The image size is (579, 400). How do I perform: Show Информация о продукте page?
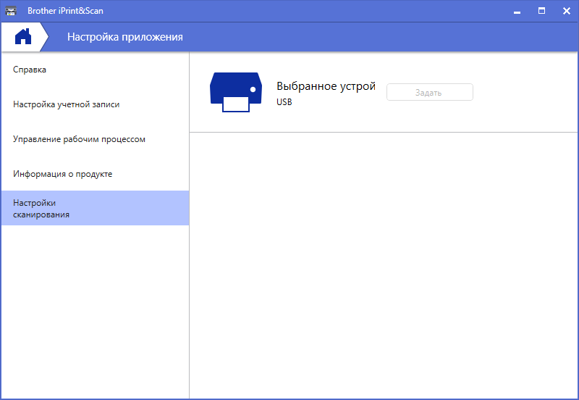click(63, 174)
